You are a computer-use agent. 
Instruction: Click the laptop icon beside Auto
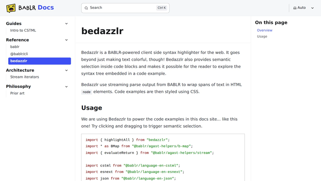(x=295, y=8)
